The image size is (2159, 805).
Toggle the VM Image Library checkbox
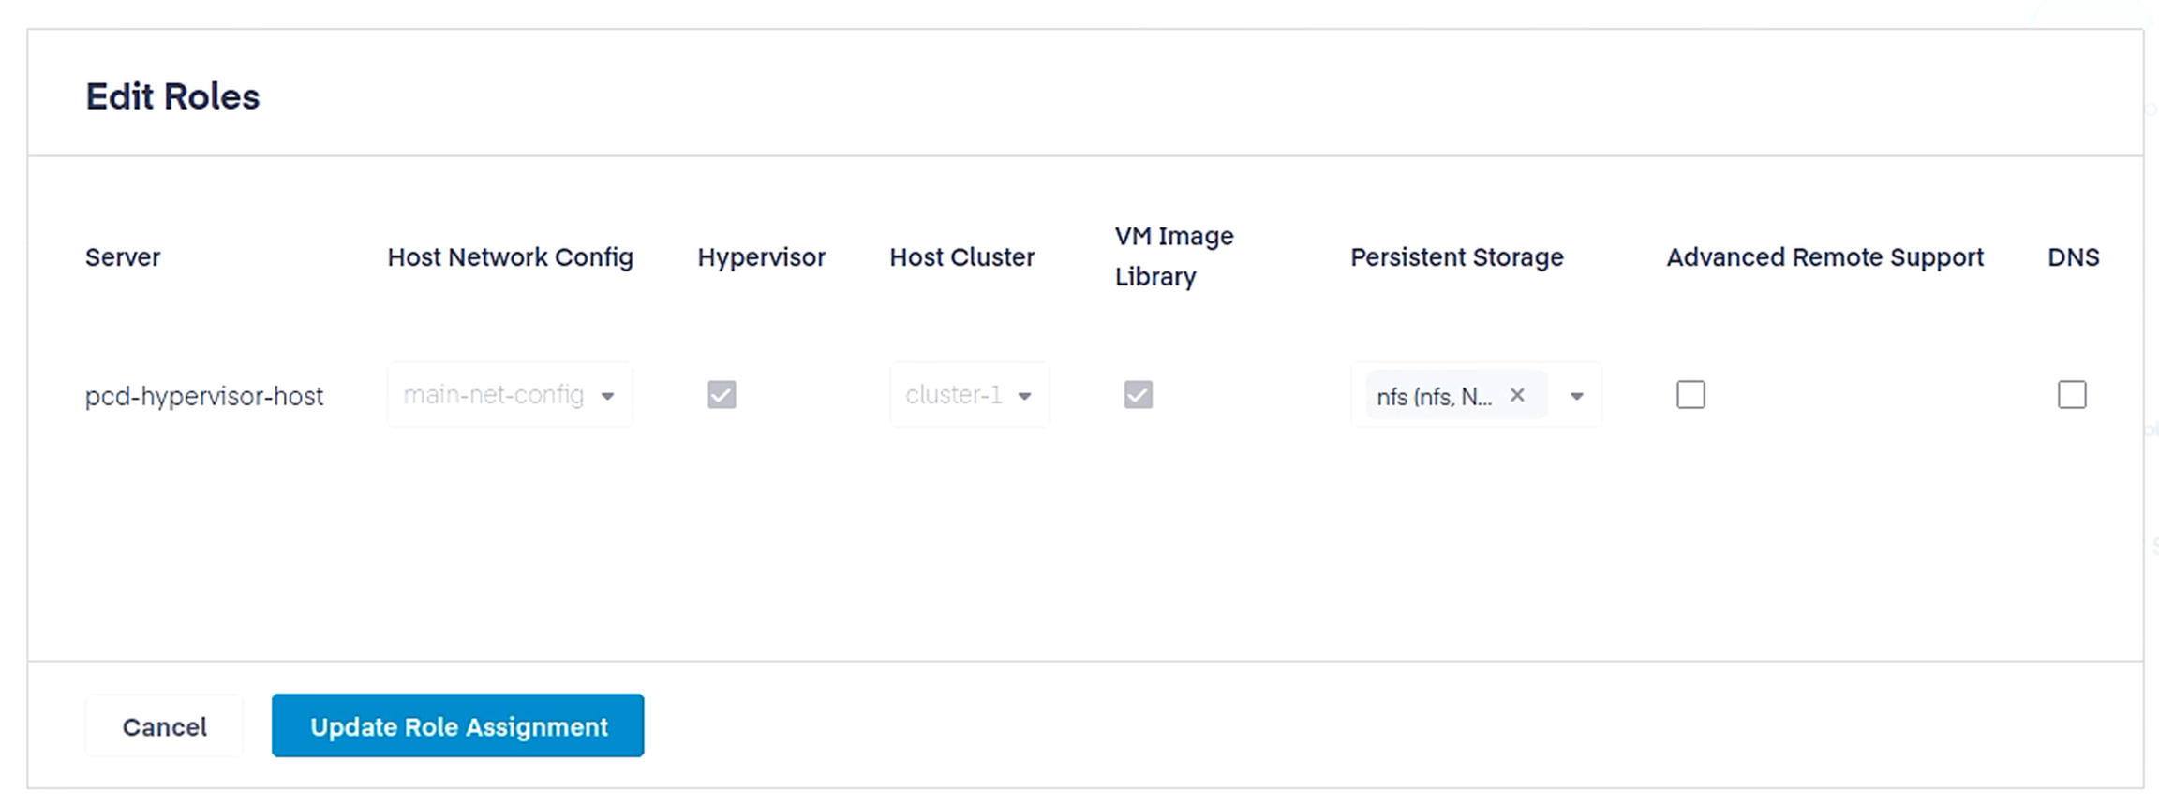1138,395
